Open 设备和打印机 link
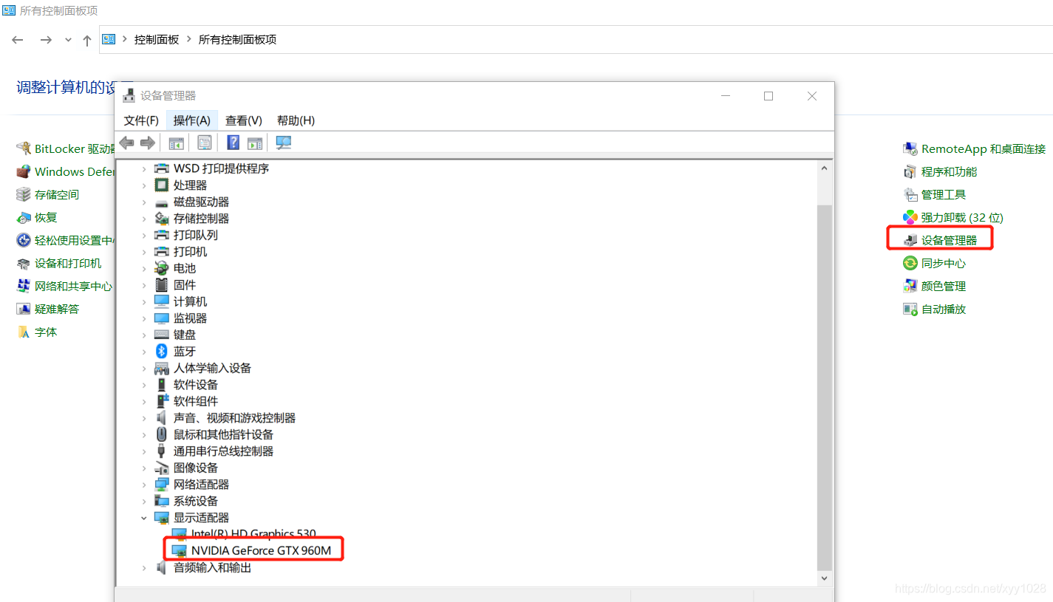1053x602 pixels. click(x=68, y=264)
